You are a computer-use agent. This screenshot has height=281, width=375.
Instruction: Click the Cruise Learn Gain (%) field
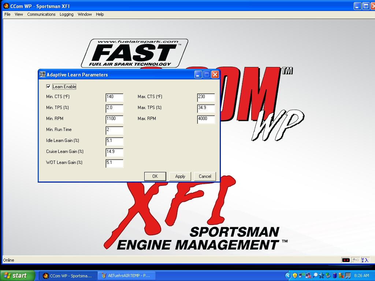tap(115, 152)
